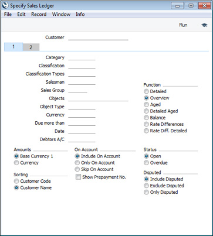The image size is (213, 236).
Task: Switch to tab 1
Action: (13, 47)
